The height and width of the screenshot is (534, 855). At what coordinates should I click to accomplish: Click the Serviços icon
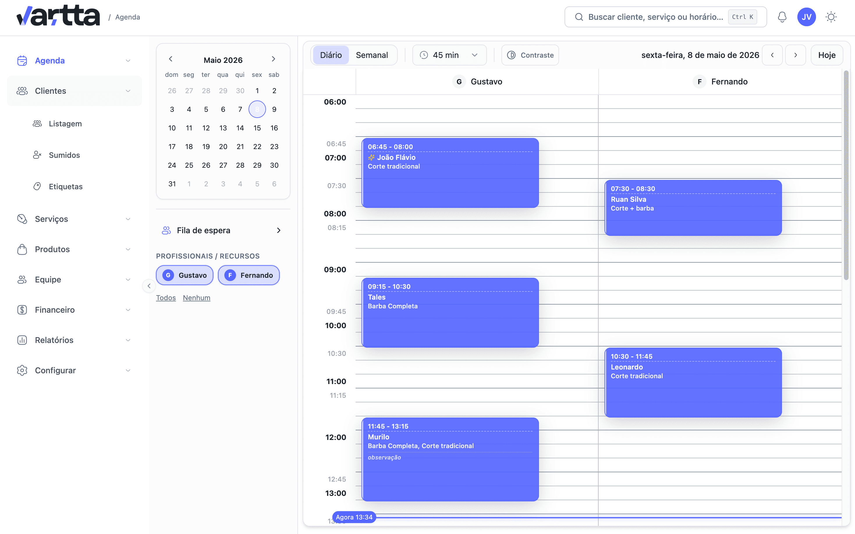coord(22,219)
